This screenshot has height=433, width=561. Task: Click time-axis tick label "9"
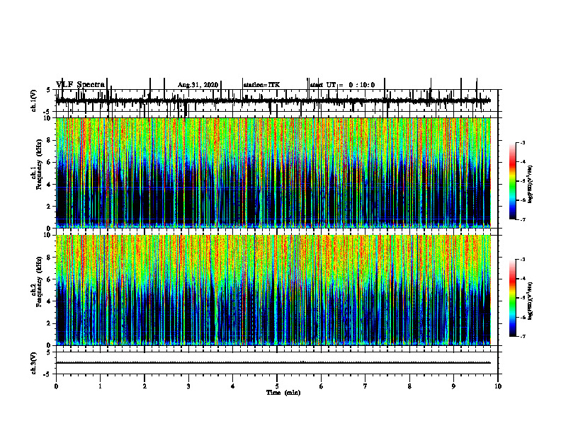[453, 386]
